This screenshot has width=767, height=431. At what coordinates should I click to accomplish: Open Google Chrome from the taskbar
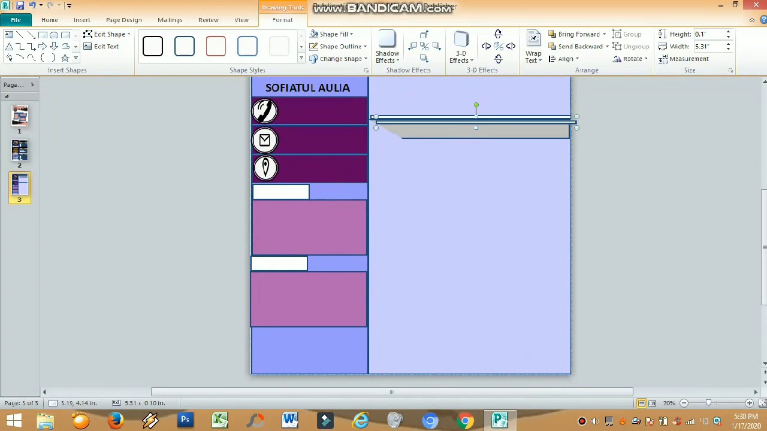click(465, 420)
